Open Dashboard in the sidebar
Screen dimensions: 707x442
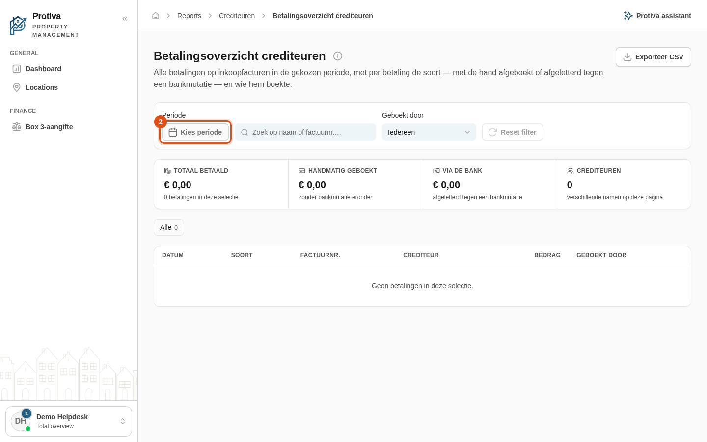pos(69,69)
